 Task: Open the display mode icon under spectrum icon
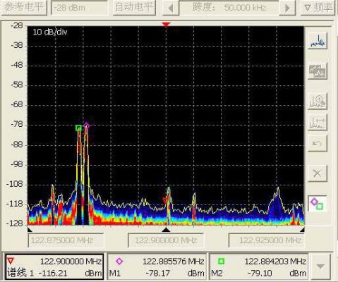318,70
